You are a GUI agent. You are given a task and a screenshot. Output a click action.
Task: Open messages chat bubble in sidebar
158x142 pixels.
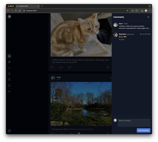9,86
